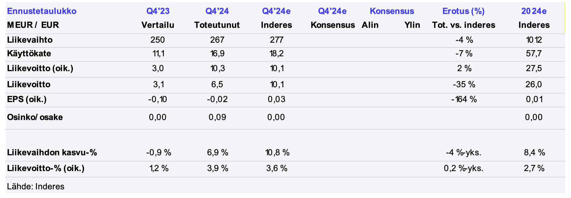Click Liikevaihto Q4'24 actual value 267
The image size is (571, 198).
pyautogui.click(x=217, y=40)
